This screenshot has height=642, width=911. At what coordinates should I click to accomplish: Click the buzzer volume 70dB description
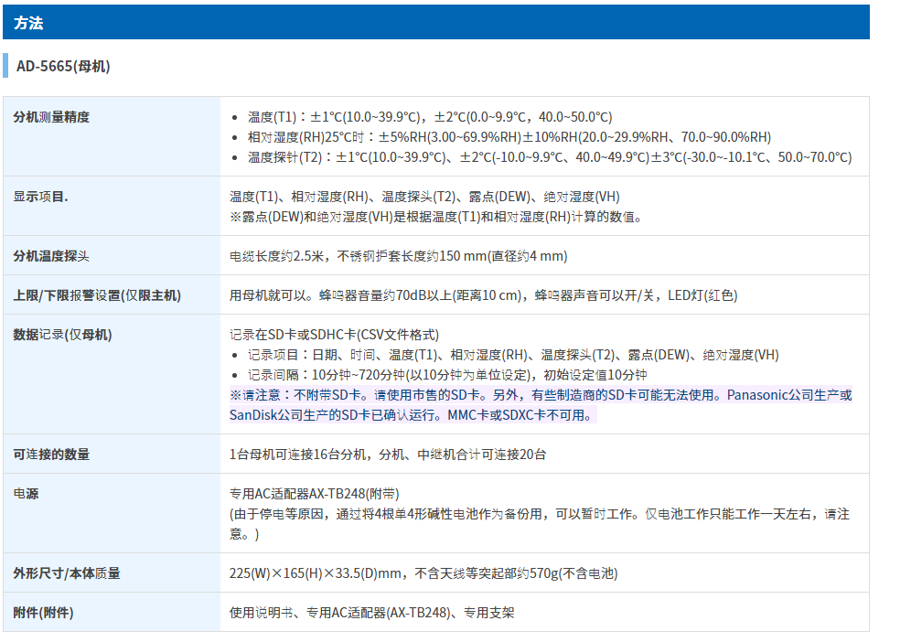tap(483, 295)
